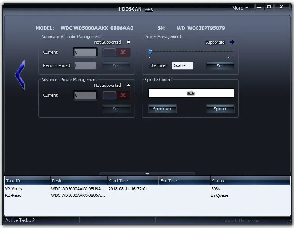
Task: Click the Idle Timer Disable field
Action: pos(182,65)
